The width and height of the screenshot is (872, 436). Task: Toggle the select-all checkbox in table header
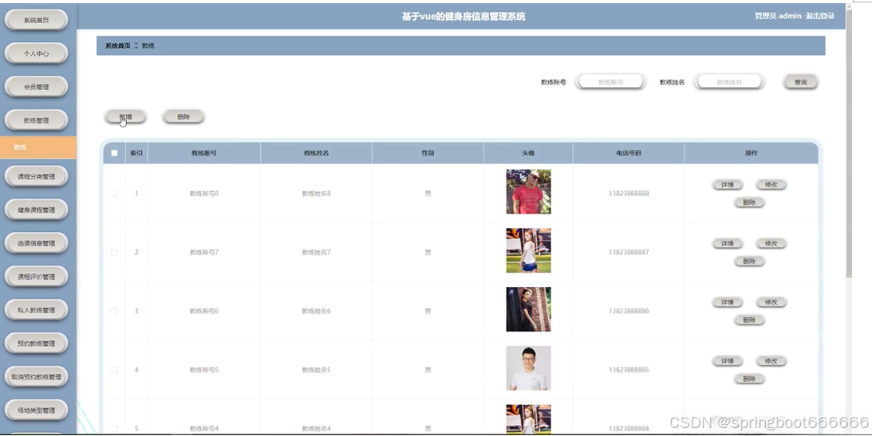(x=115, y=153)
